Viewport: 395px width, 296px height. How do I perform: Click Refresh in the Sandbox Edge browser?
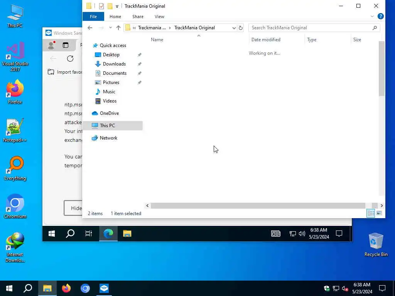(70, 59)
